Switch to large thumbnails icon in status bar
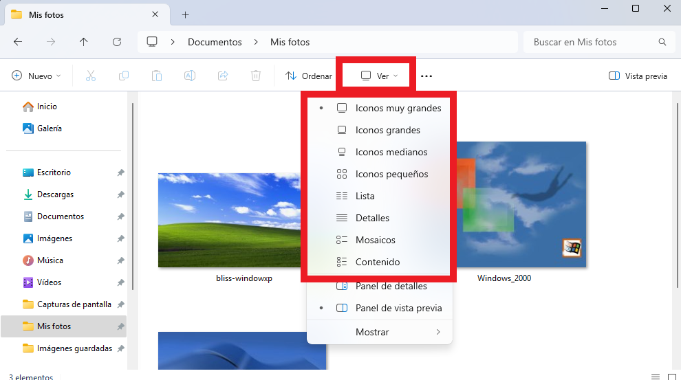Screen dimensions: 681x380 [672, 377]
